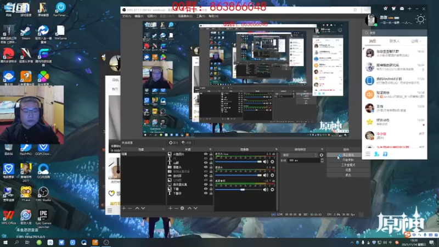Image resolution: width=439 pixels, height=247 pixels.
Task: Adjust 麦克风/Aux volume slider
Action: (238, 161)
